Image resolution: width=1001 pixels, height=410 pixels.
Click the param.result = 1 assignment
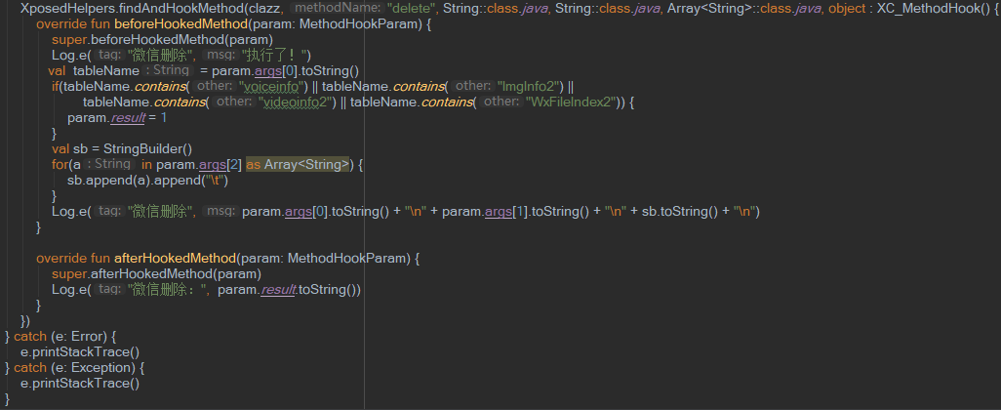click(x=117, y=118)
